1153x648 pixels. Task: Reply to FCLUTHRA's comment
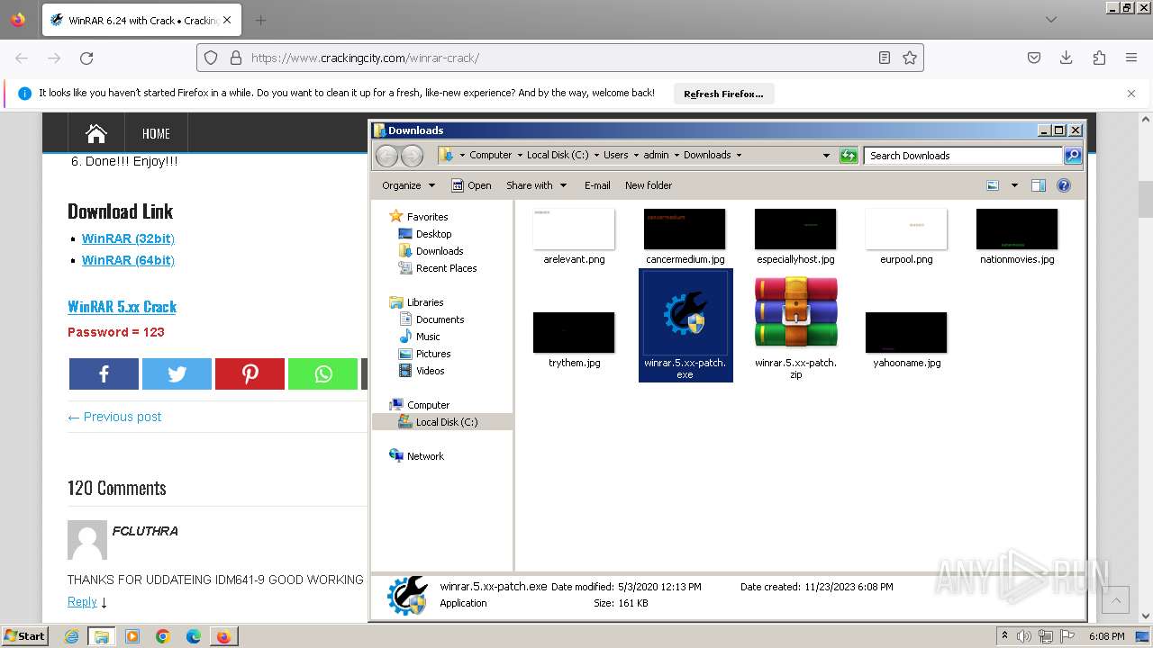[x=82, y=601]
